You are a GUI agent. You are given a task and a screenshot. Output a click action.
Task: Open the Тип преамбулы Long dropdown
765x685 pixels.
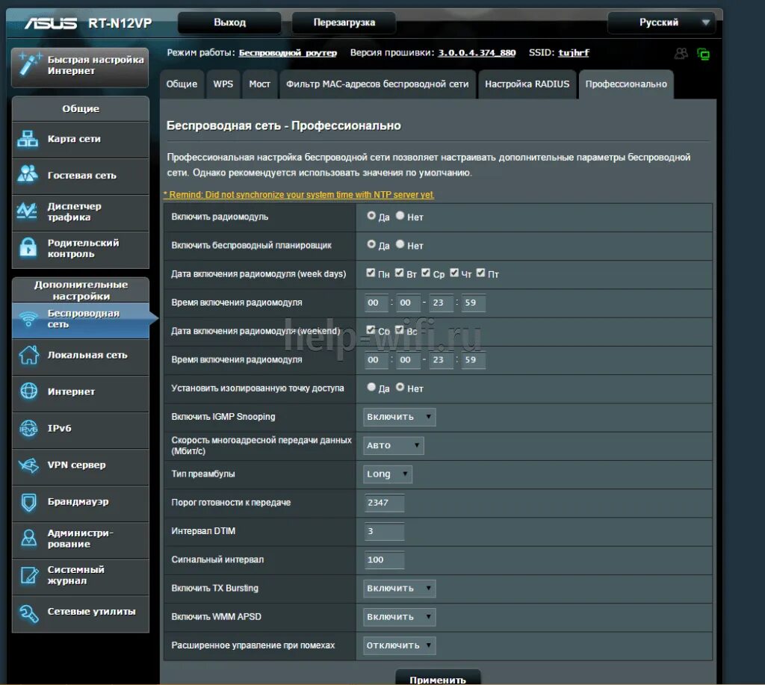click(388, 474)
